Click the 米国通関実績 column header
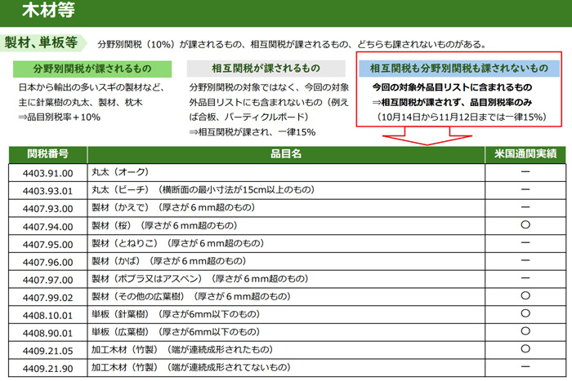 point(525,153)
